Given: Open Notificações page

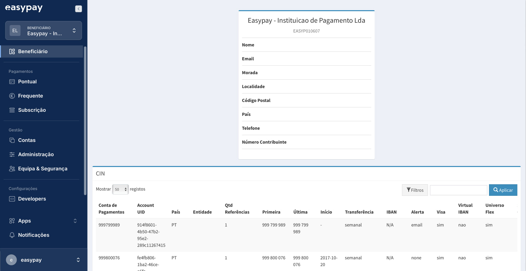Looking at the screenshot, I should coord(34,235).
